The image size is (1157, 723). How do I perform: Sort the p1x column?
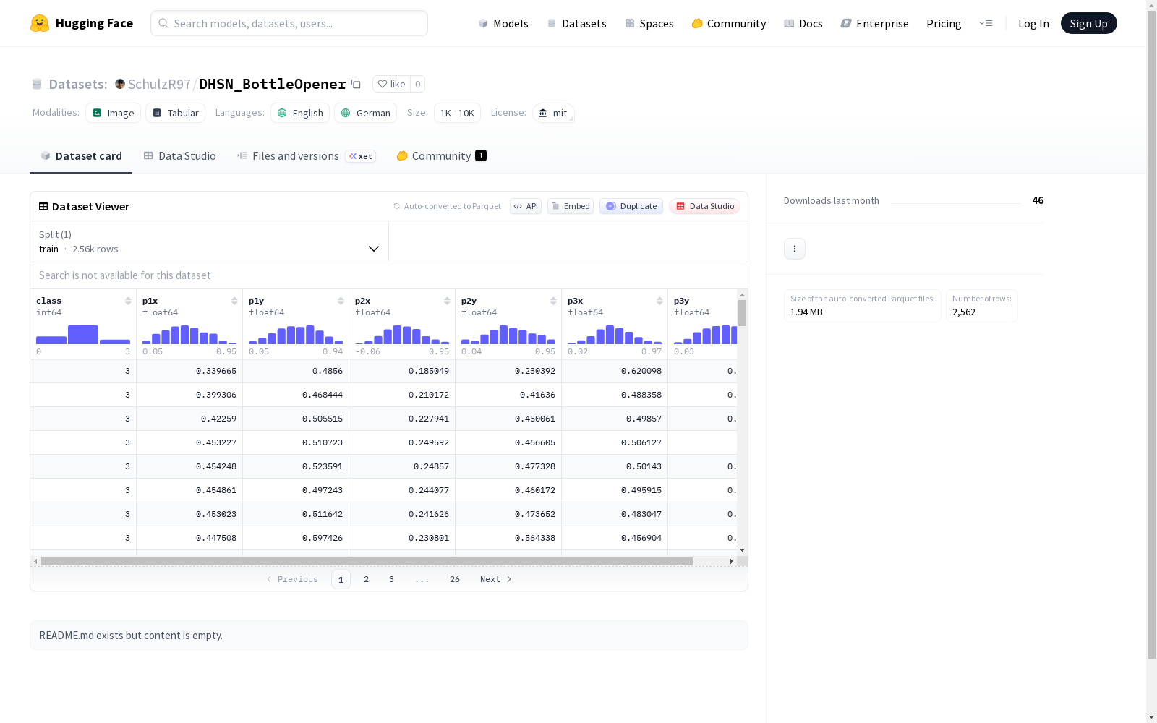point(234,301)
